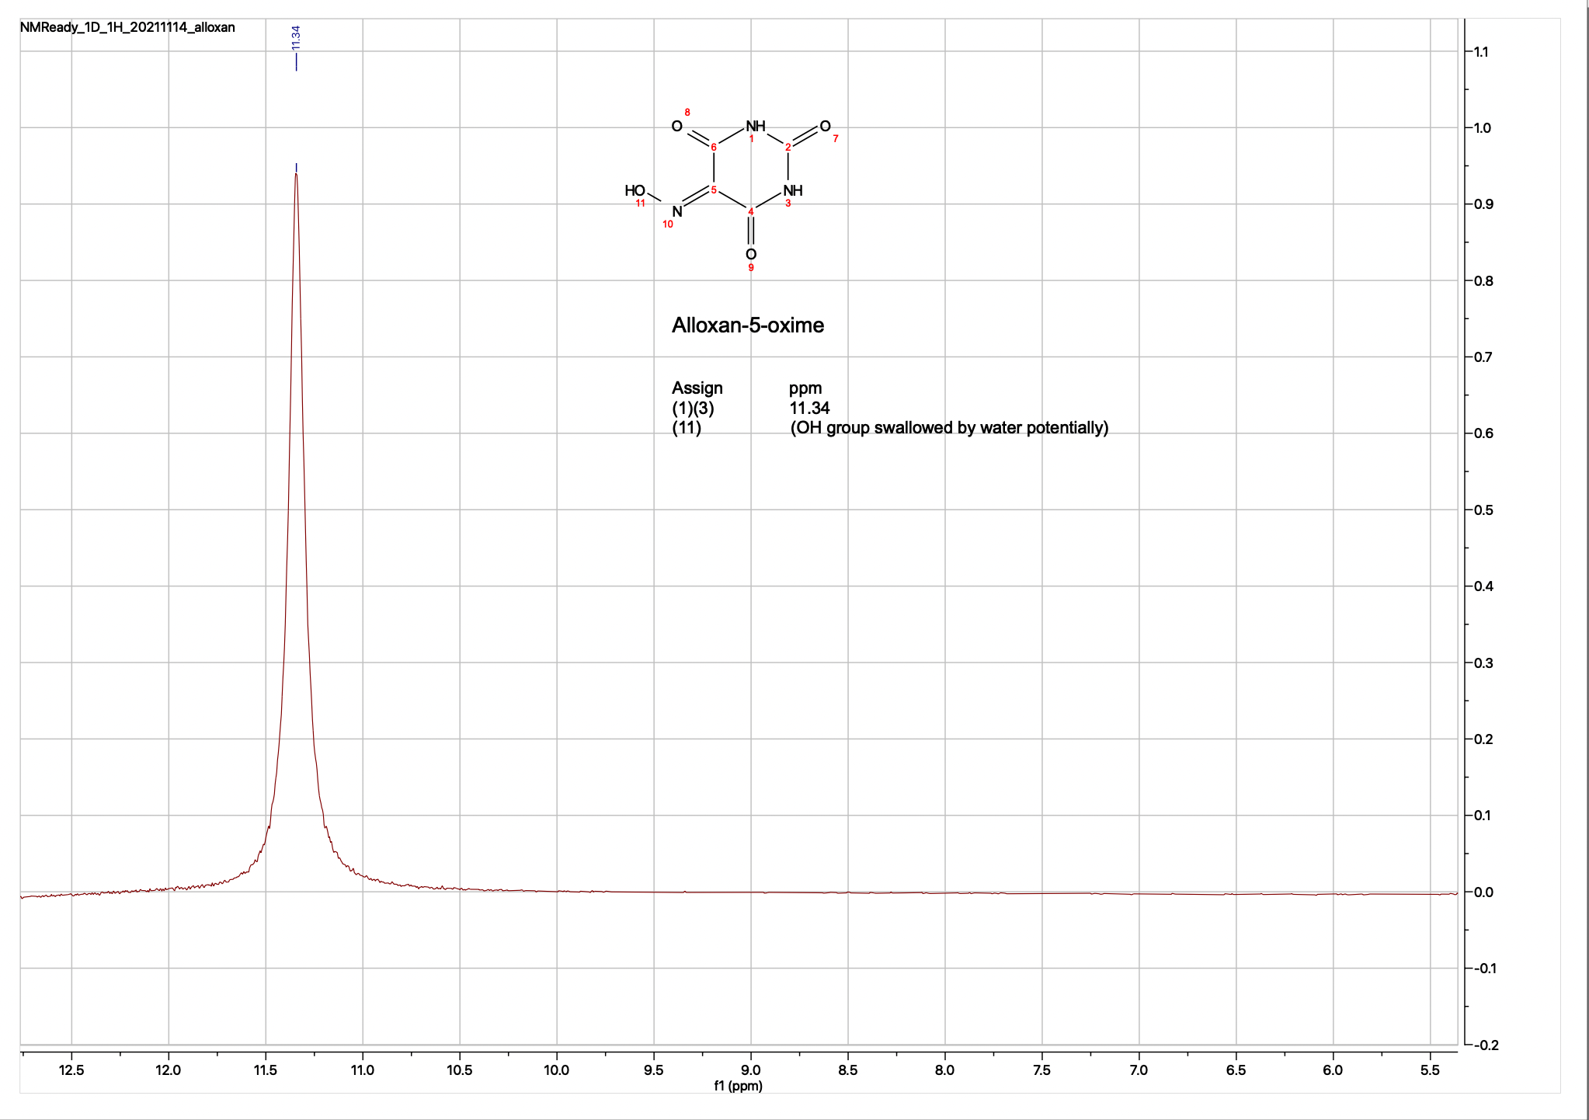Screen dimensions: 1589x1120
Task: Click the OH group swallowed by water note
Action: coord(949,428)
